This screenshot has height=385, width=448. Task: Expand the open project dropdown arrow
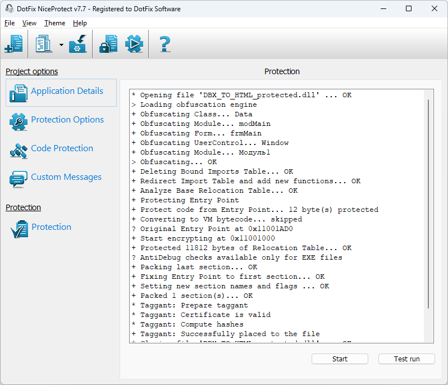(61, 44)
